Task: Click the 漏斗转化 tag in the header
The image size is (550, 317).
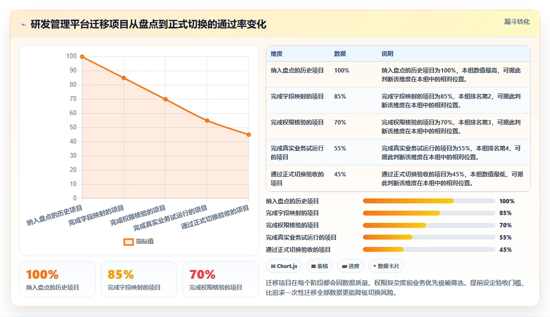Action: click(x=517, y=22)
